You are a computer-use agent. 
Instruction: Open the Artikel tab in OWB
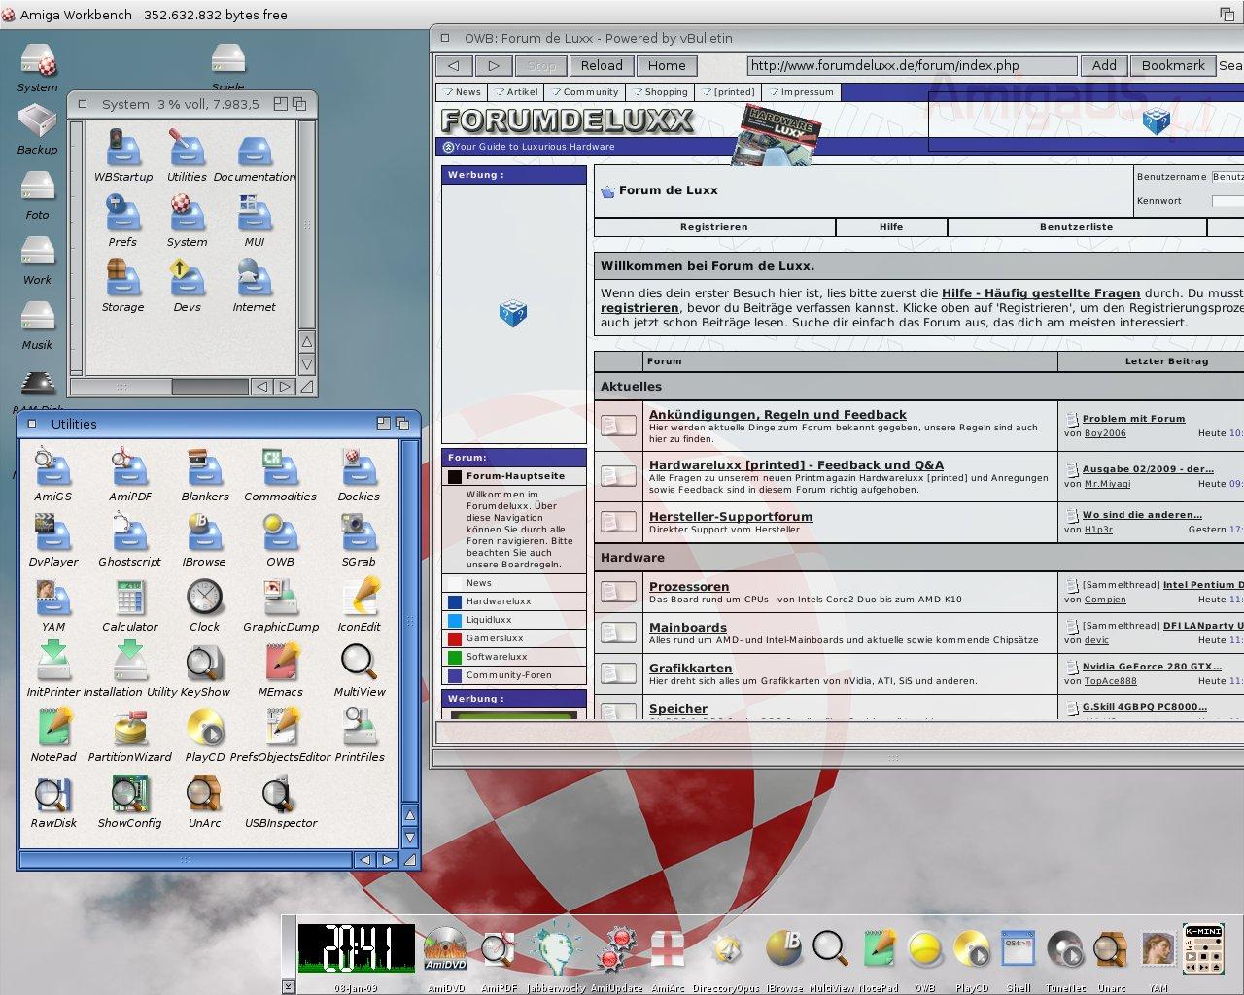point(516,92)
